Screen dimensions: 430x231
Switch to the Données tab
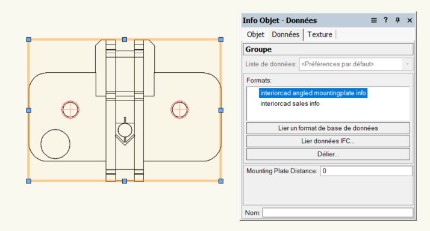pyautogui.click(x=285, y=34)
